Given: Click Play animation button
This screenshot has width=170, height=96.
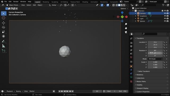Looking at the screenshot, I should point(67,91).
